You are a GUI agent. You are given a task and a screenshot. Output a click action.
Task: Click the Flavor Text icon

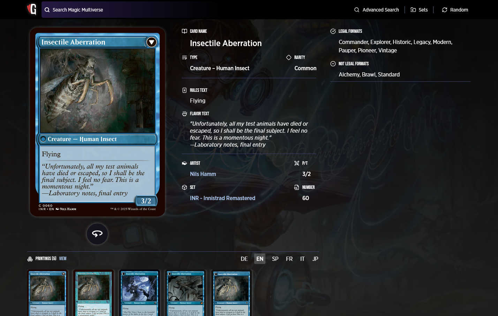184,113
